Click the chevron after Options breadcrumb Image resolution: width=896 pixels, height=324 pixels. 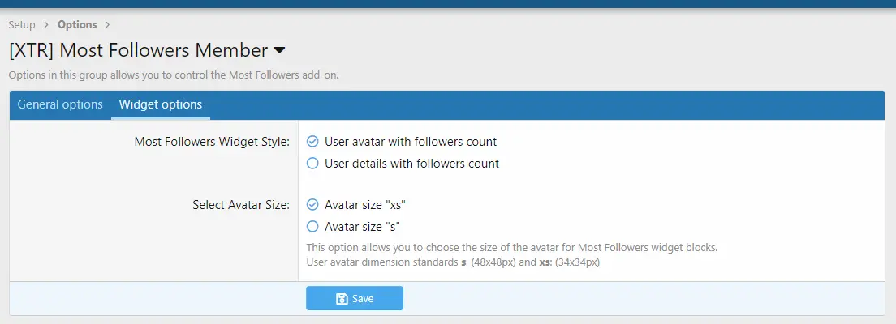click(x=107, y=25)
